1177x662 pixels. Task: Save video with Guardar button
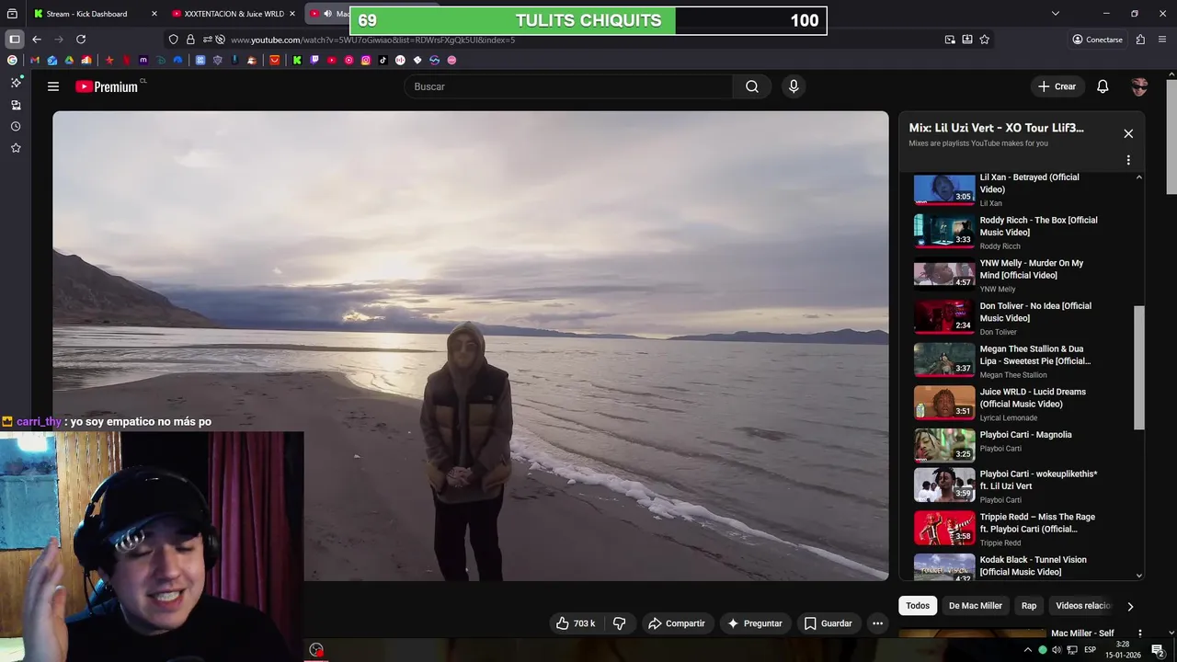coord(828,623)
